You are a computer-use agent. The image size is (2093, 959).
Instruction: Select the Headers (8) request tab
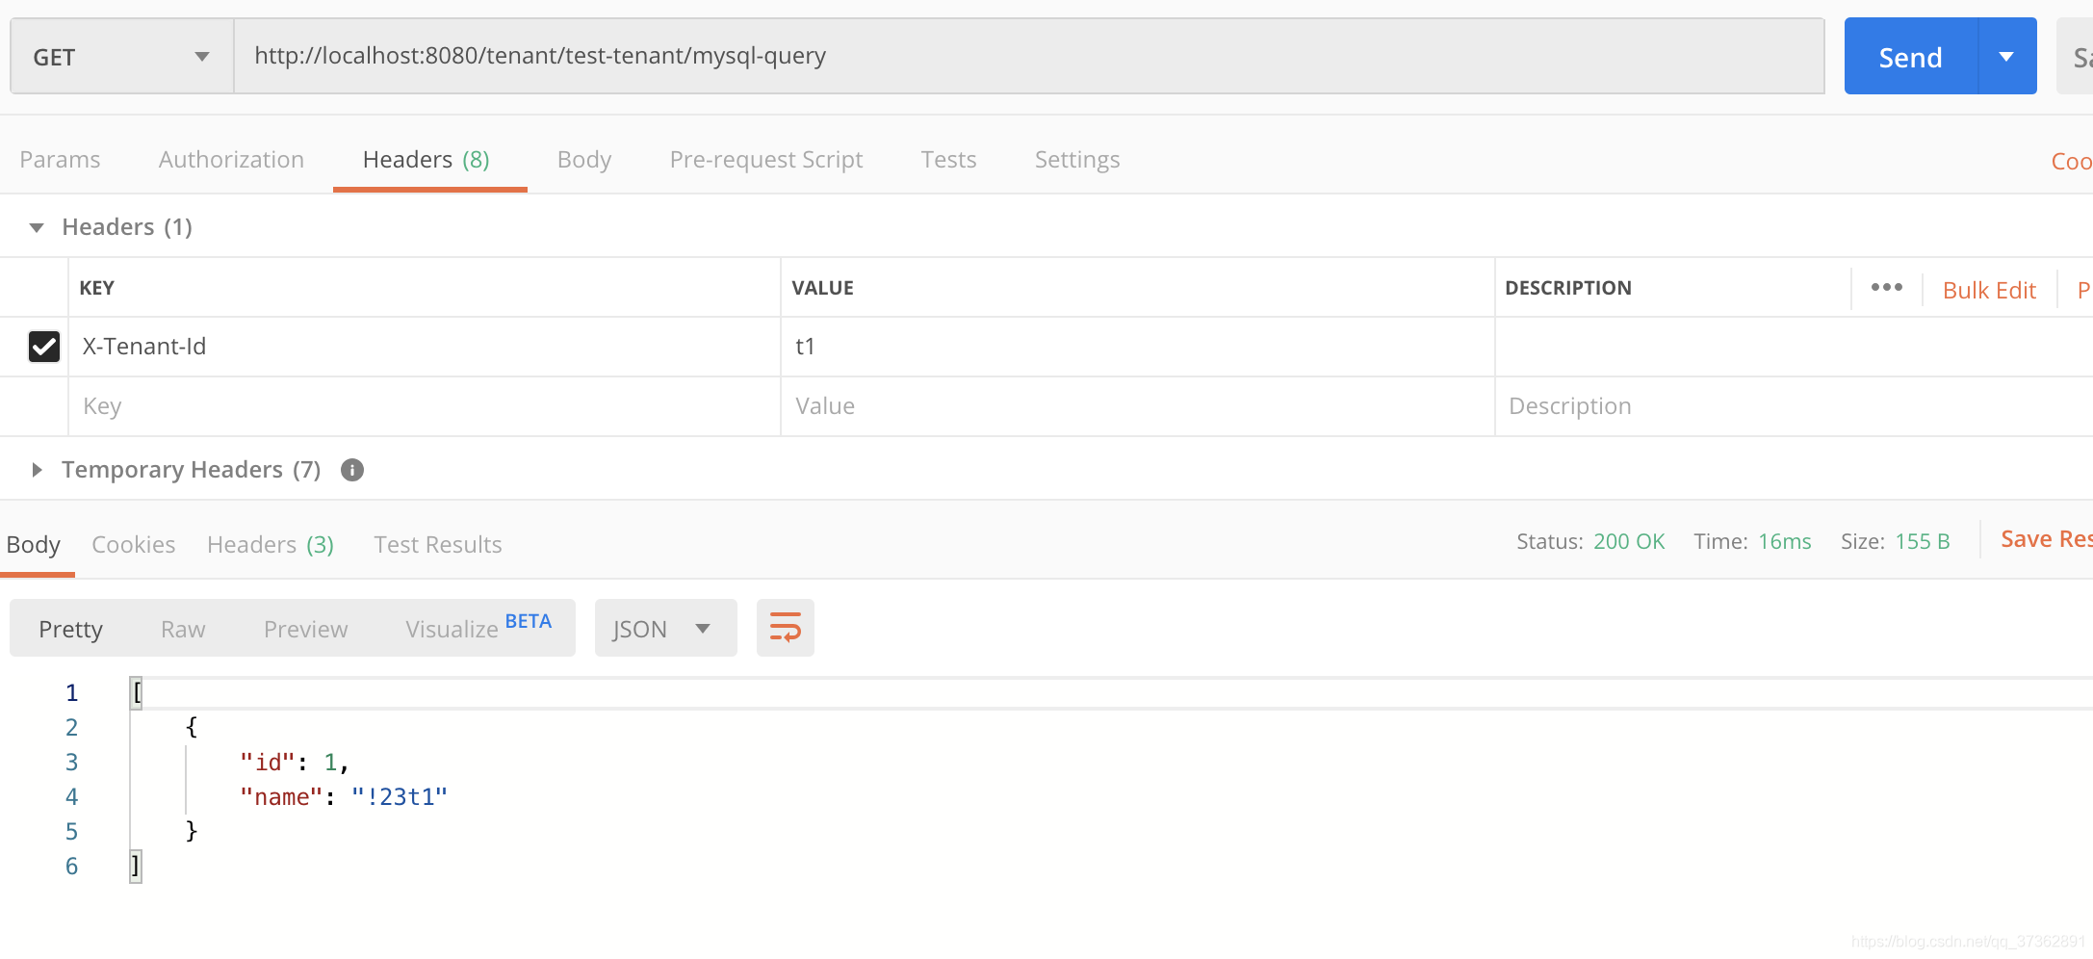(426, 159)
